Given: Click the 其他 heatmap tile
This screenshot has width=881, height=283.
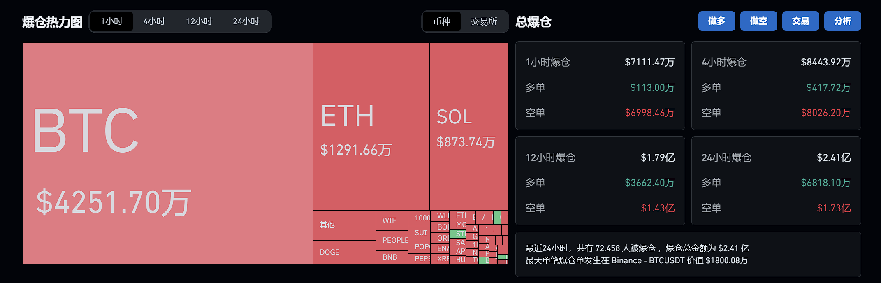Looking at the screenshot, I should 345,225.
